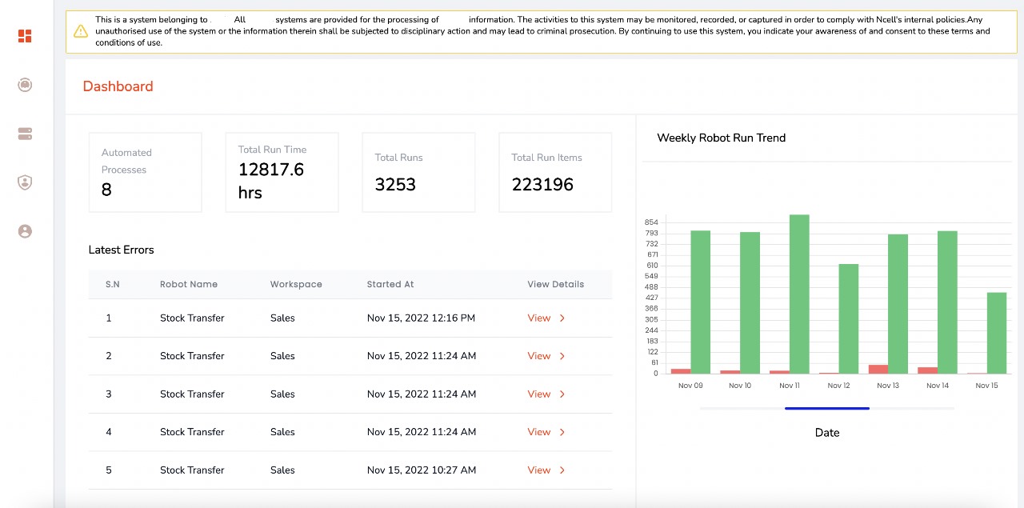Image resolution: width=1024 pixels, height=508 pixels.
Task: Open the dashboard grid icon in sidebar
Action: coord(25,36)
